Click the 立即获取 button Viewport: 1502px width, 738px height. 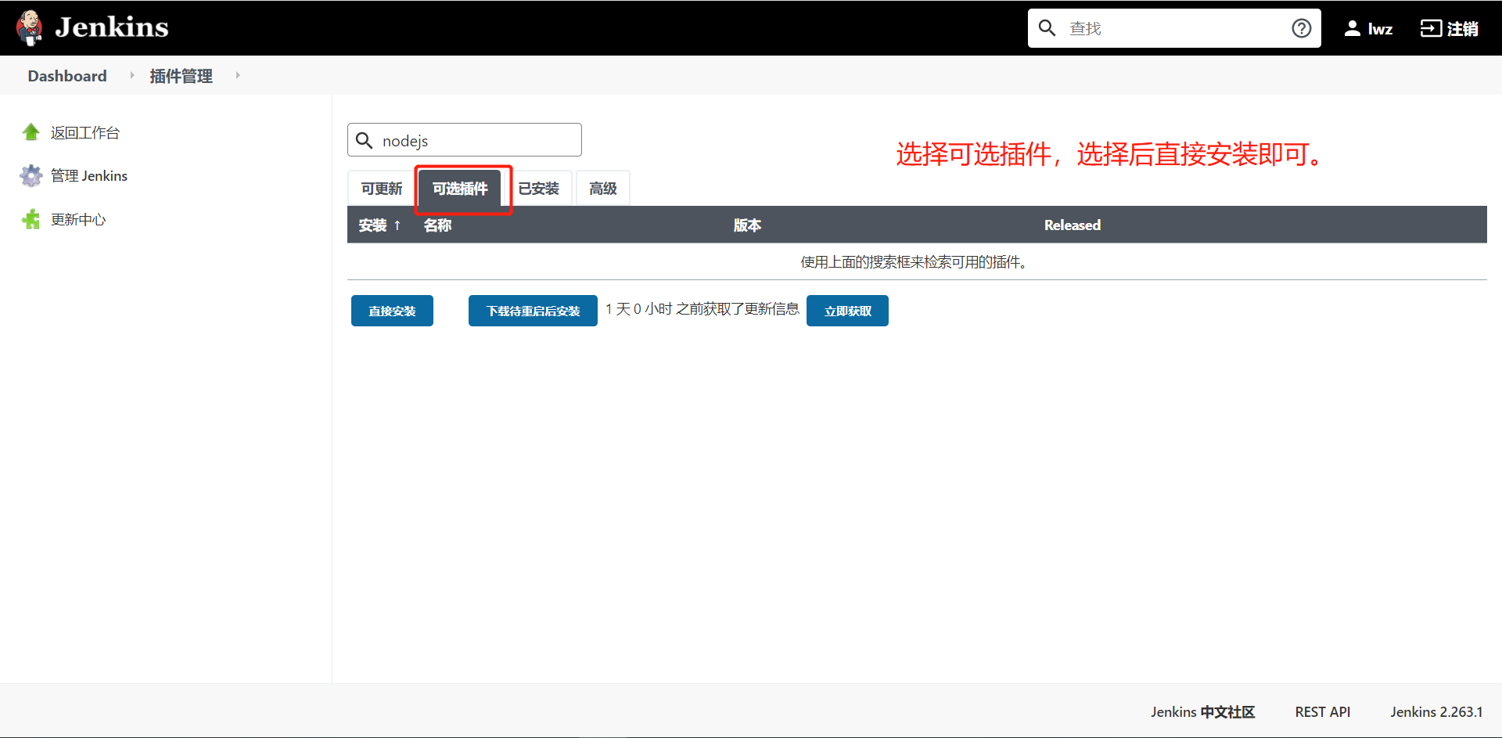(x=847, y=311)
